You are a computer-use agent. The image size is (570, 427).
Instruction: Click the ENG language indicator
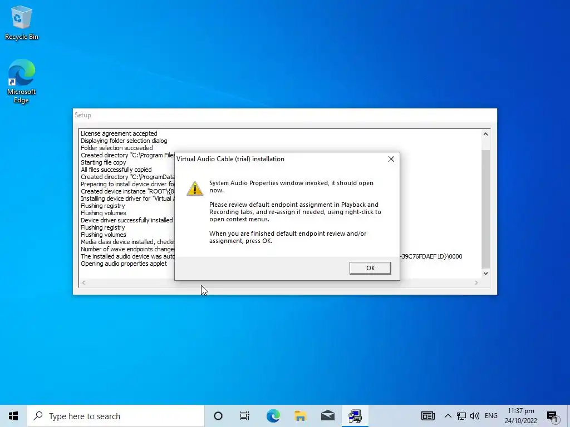click(491, 416)
